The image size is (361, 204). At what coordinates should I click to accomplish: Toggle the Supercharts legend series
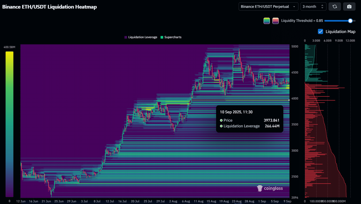click(x=171, y=37)
